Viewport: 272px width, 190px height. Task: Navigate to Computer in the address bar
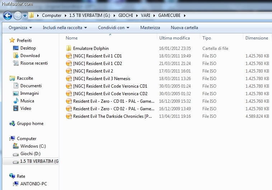coord(52,15)
